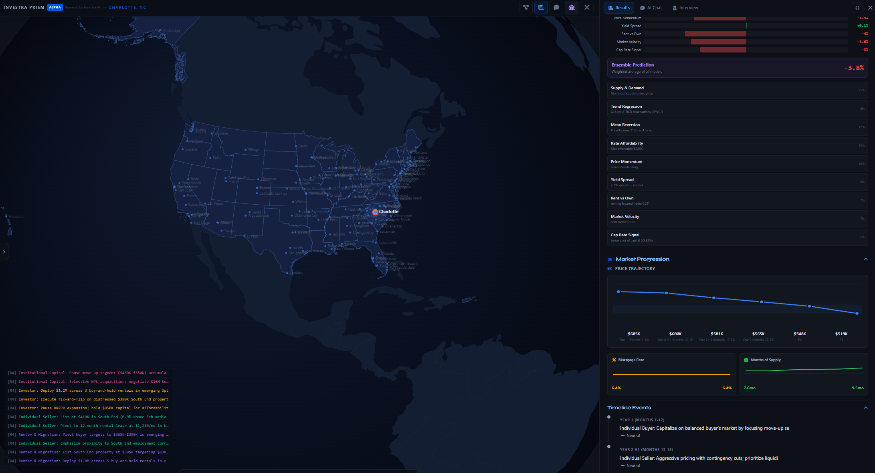Open the Mean Reversion model row

coord(737,127)
